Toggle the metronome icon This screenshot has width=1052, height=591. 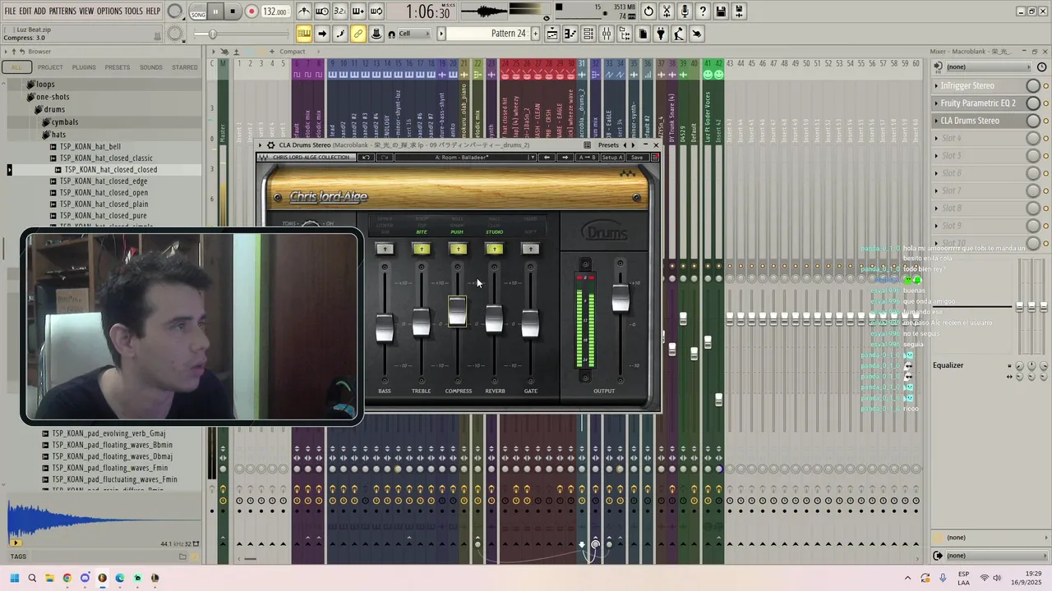(x=304, y=11)
